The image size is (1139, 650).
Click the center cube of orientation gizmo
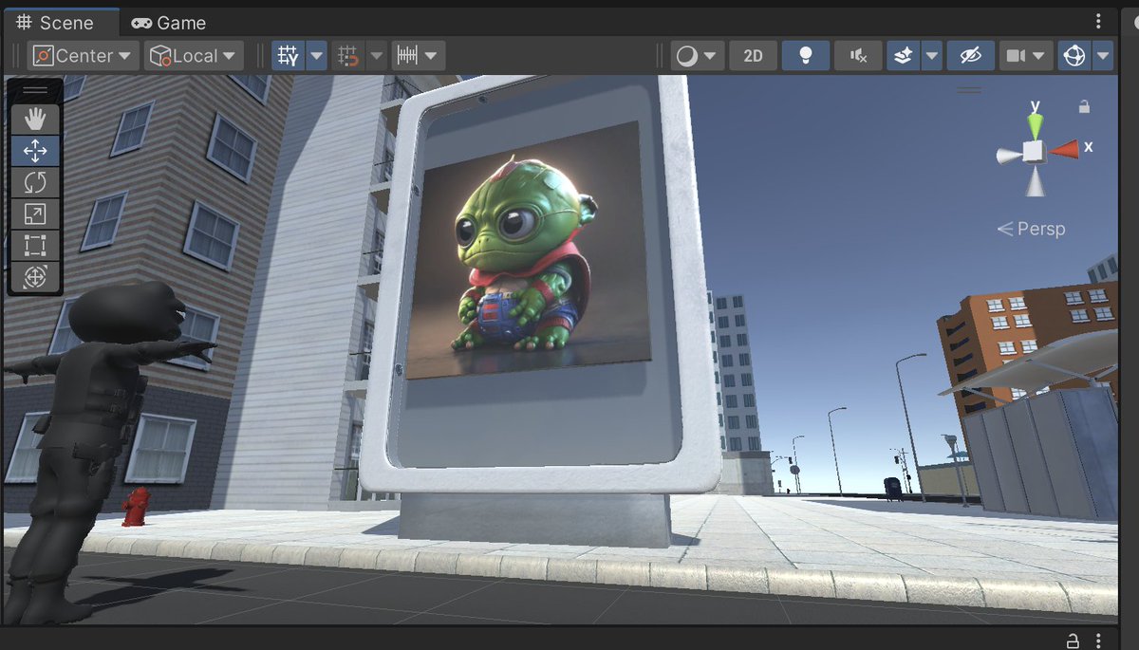click(x=1034, y=151)
